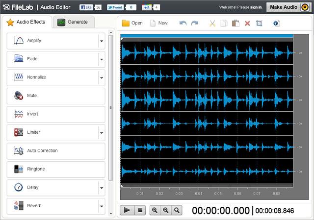Zoom in on the waveform

155,210
